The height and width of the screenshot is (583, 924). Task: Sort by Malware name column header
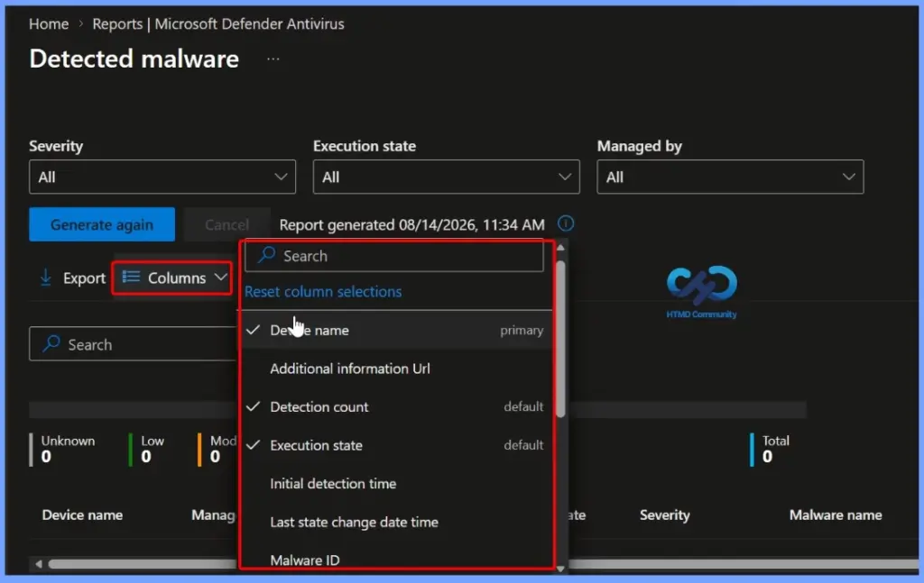836,515
